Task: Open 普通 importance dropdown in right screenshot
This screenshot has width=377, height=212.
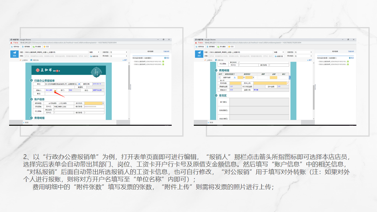Action: point(279,52)
